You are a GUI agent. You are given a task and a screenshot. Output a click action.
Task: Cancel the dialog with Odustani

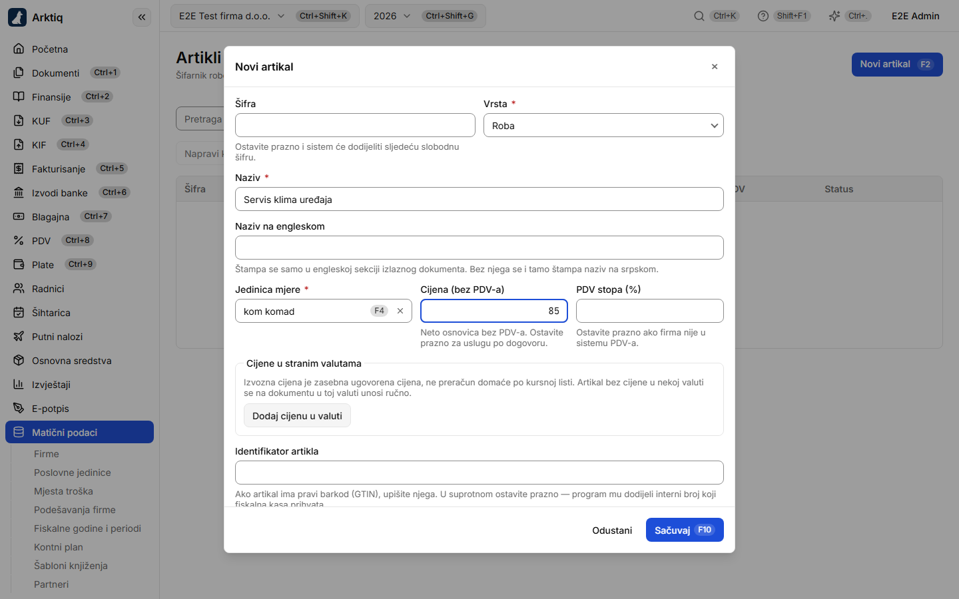coord(612,530)
